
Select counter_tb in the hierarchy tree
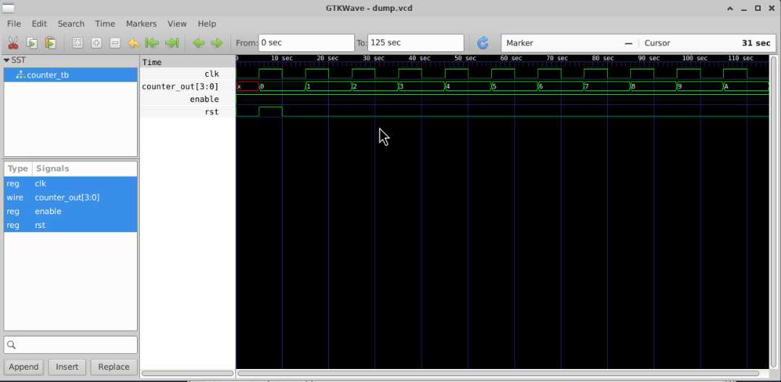pyautogui.click(x=48, y=75)
